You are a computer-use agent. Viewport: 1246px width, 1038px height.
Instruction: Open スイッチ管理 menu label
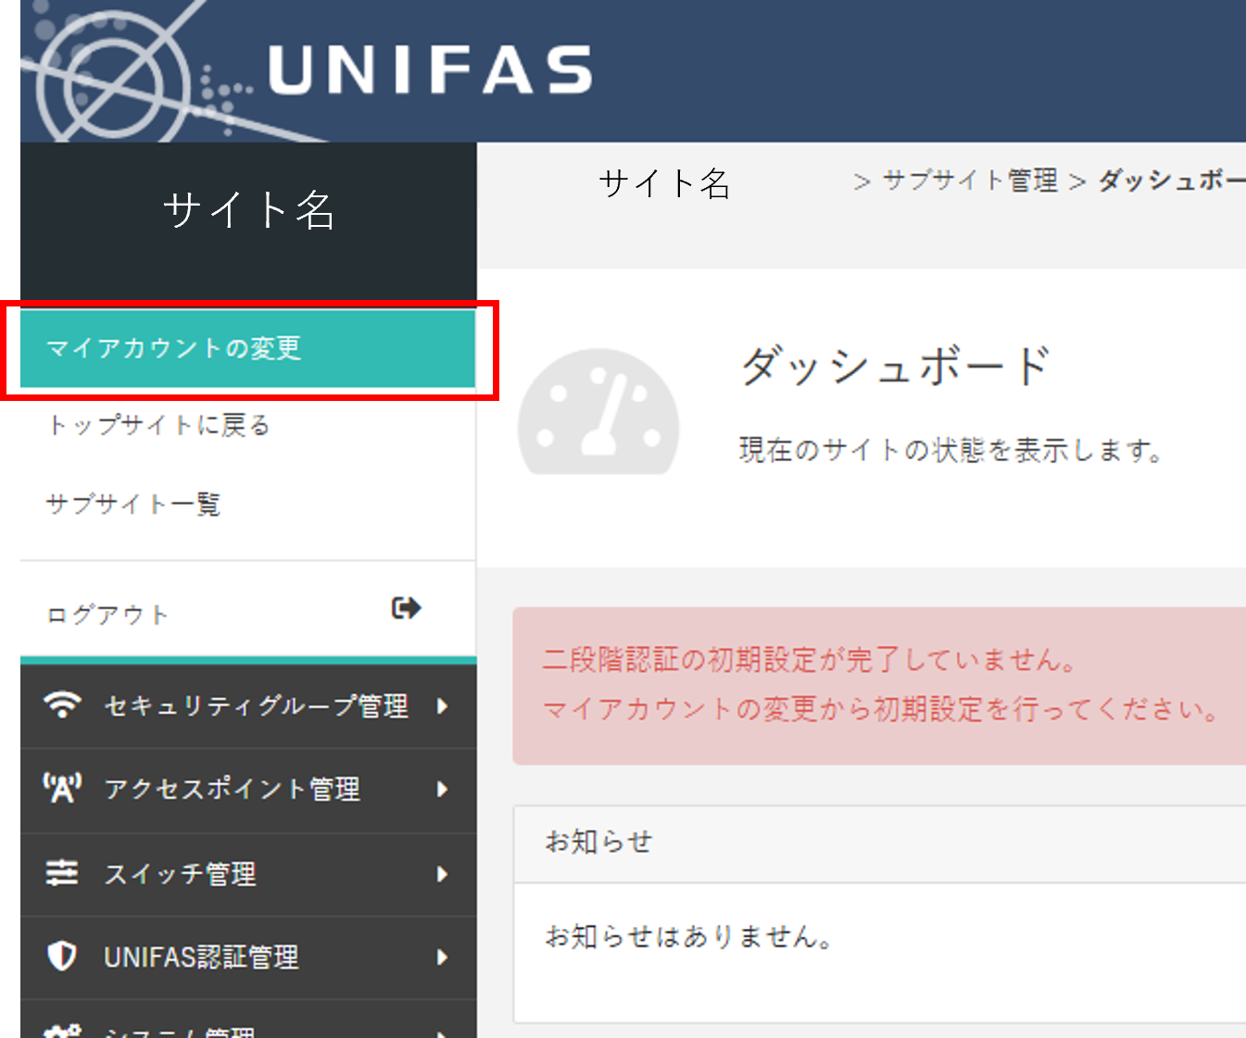(x=180, y=874)
